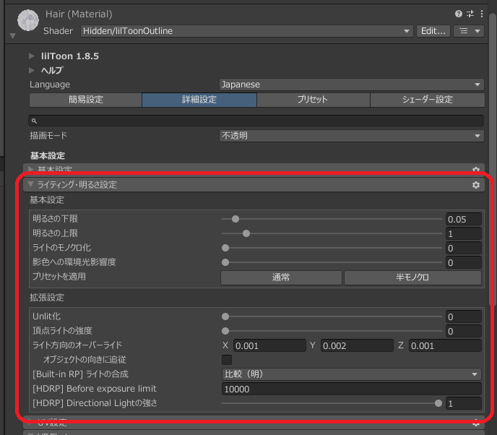Open the shader list view dropdown button
497x435 pixels.
pyautogui.click(x=469, y=31)
